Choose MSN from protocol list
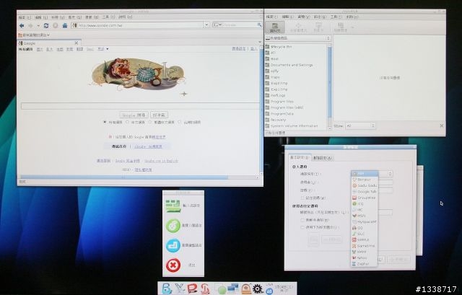 (x=364, y=216)
